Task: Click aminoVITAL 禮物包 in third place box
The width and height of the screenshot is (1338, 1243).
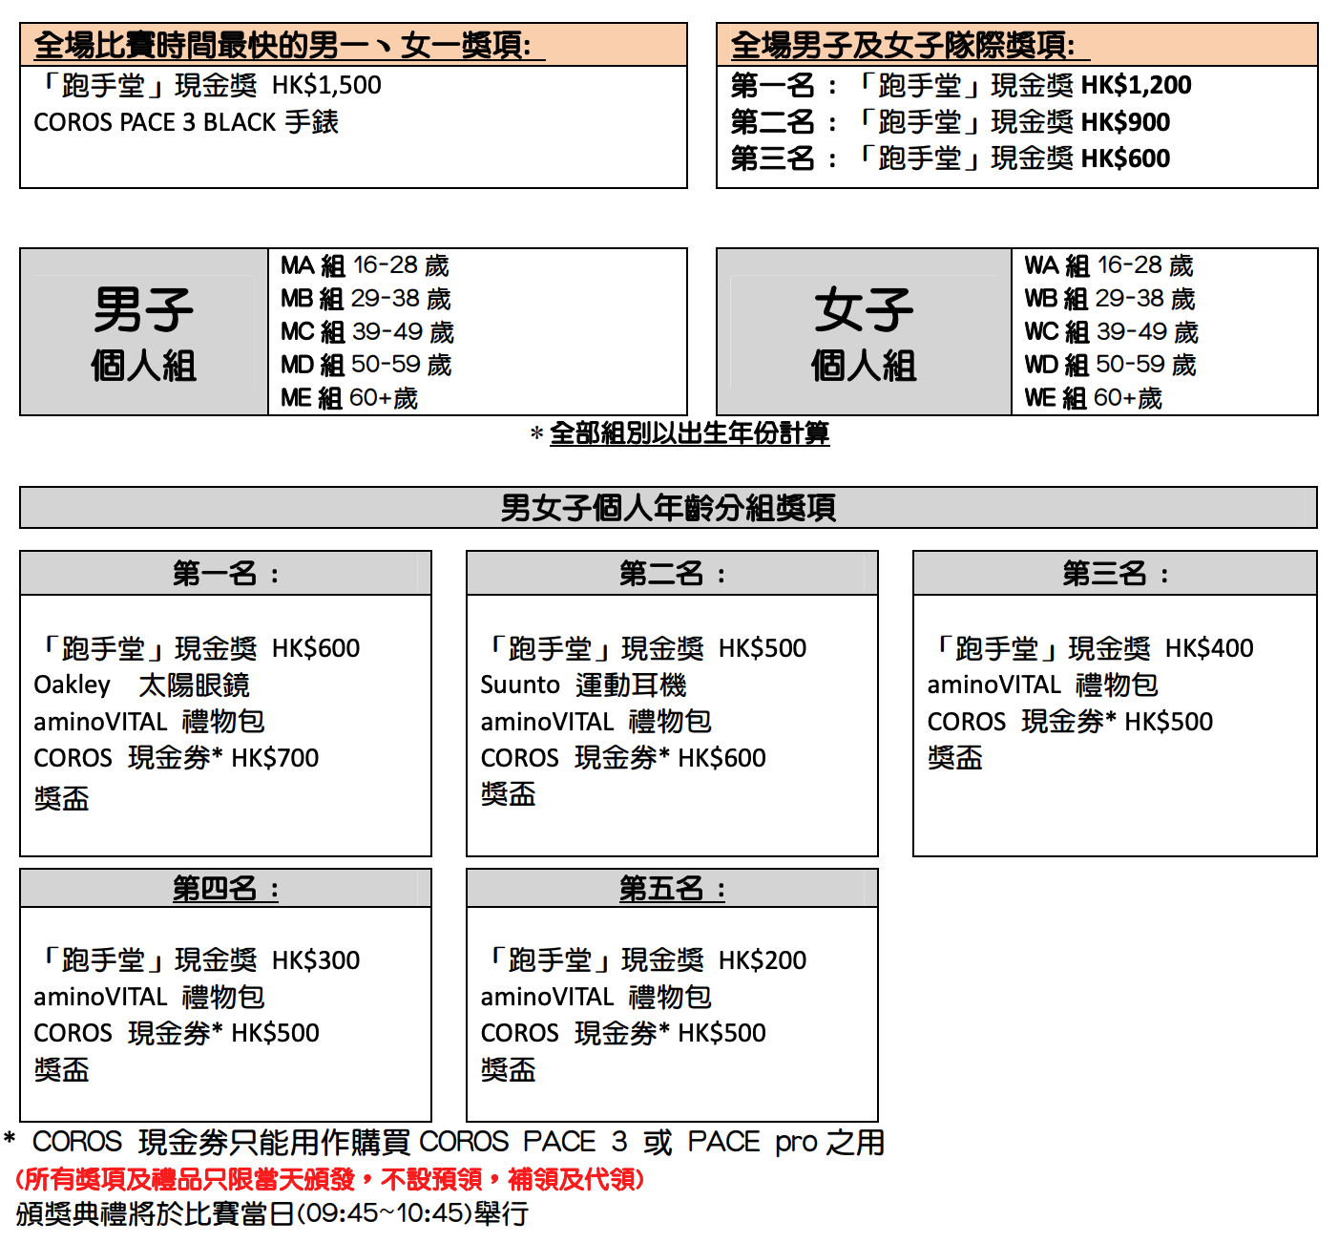Action: [x=1043, y=685]
